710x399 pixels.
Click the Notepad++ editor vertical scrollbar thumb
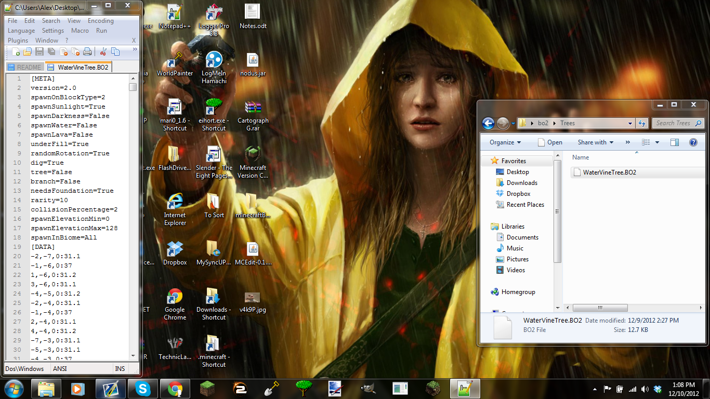click(133, 87)
